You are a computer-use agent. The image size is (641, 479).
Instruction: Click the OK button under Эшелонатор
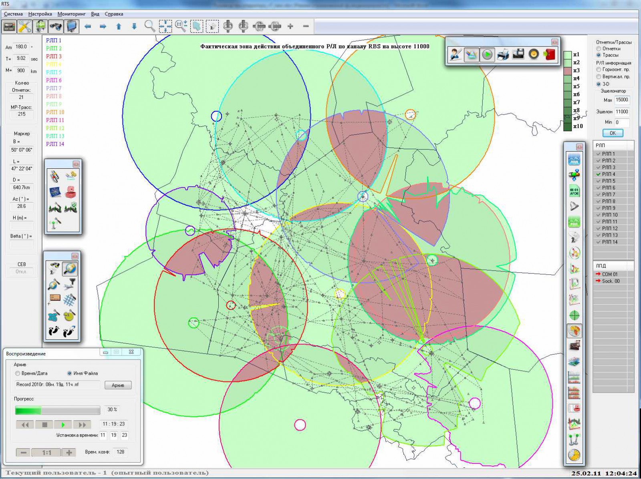pyautogui.click(x=613, y=133)
